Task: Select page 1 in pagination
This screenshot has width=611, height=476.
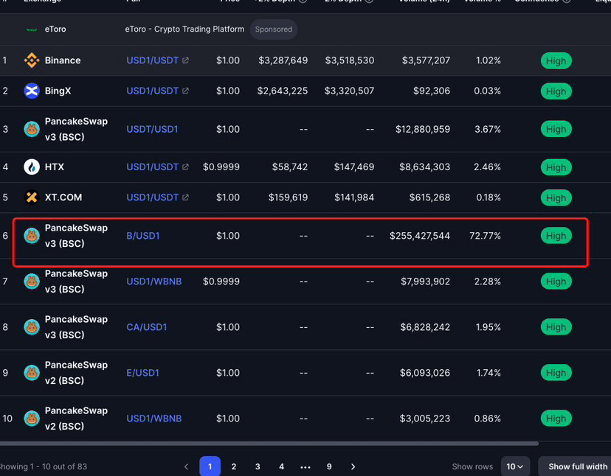Action: pyautogui.click(x=210, y=466)
